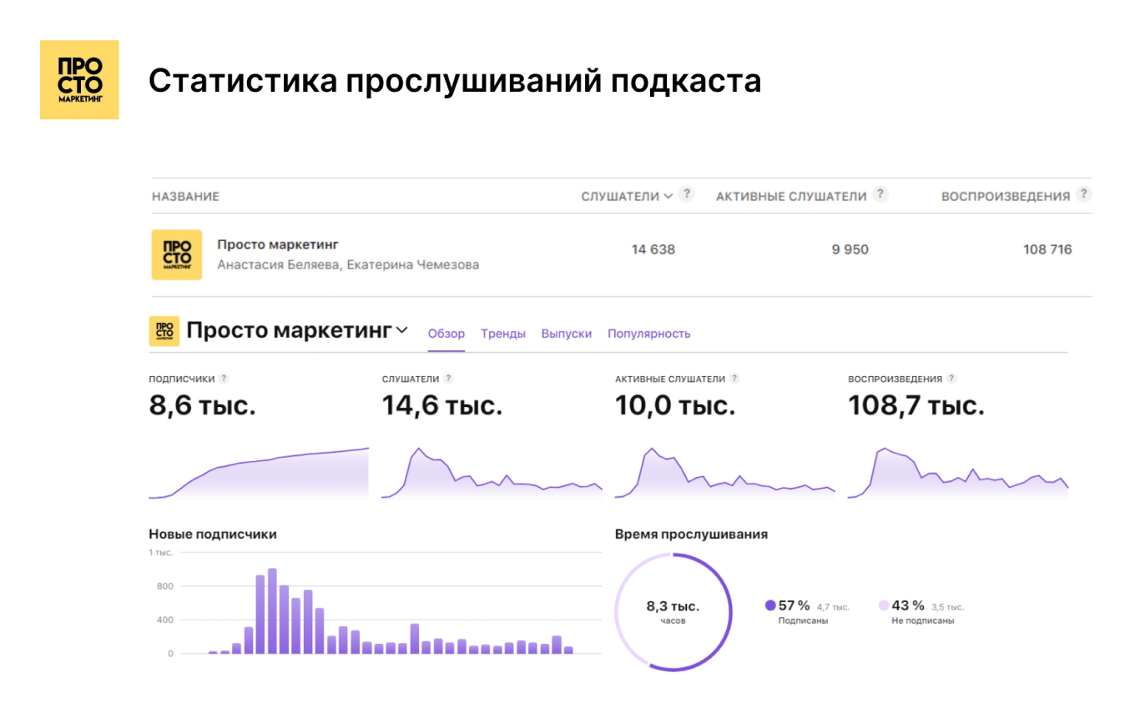Click the light purple Не подписаны legend dot

[884, 605]
